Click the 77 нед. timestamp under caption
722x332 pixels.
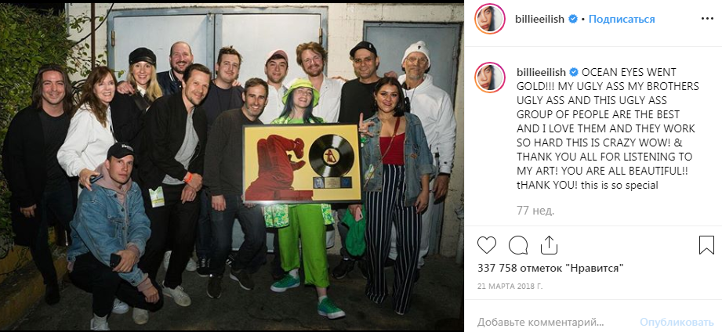pyautogui.click(x=535, y=211)
